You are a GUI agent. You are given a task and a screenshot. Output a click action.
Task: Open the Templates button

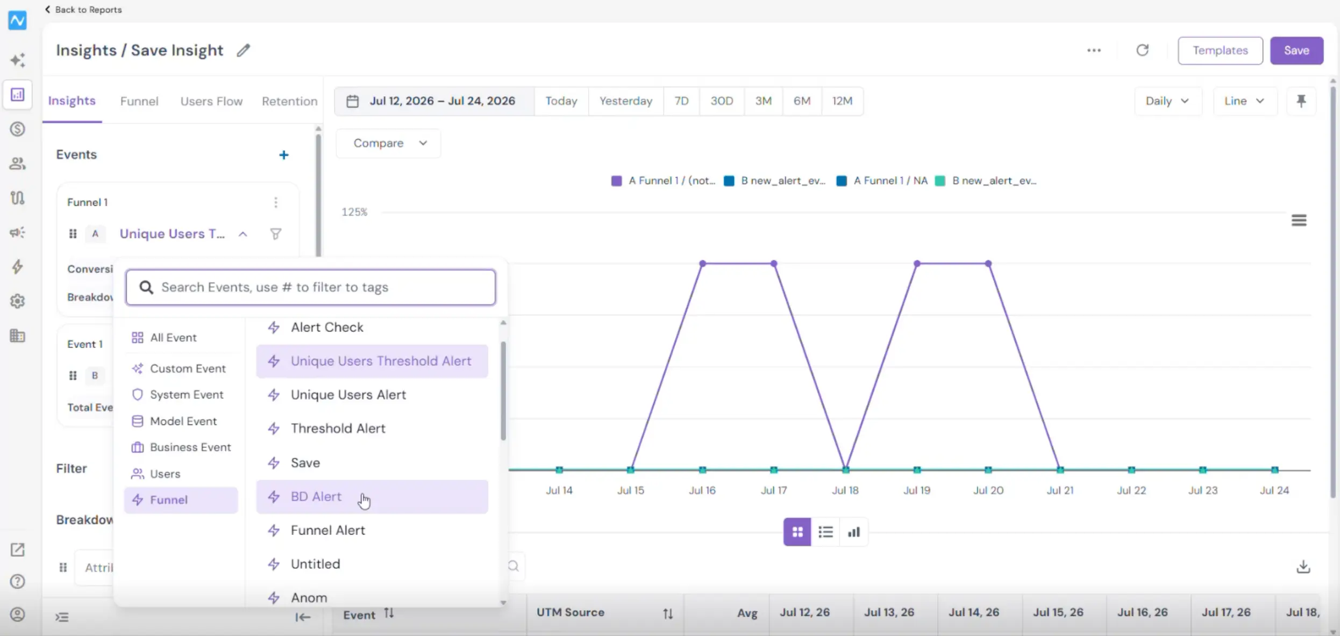pyautogui.click(x=1220, y=50)
